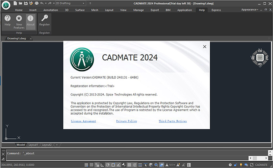Viewport: 273px width, 168px height.
Task: Toggle grid display in status bar
Action: (91, 165)
